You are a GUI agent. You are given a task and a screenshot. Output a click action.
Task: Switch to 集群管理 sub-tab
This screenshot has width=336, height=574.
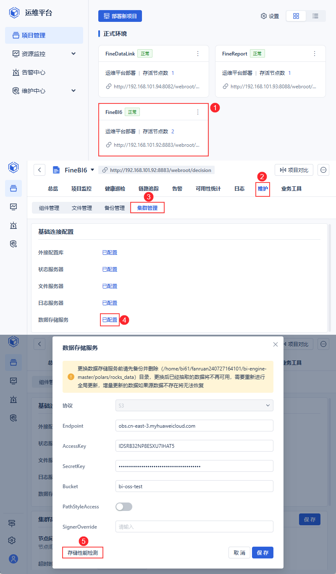tap(147, 208)
